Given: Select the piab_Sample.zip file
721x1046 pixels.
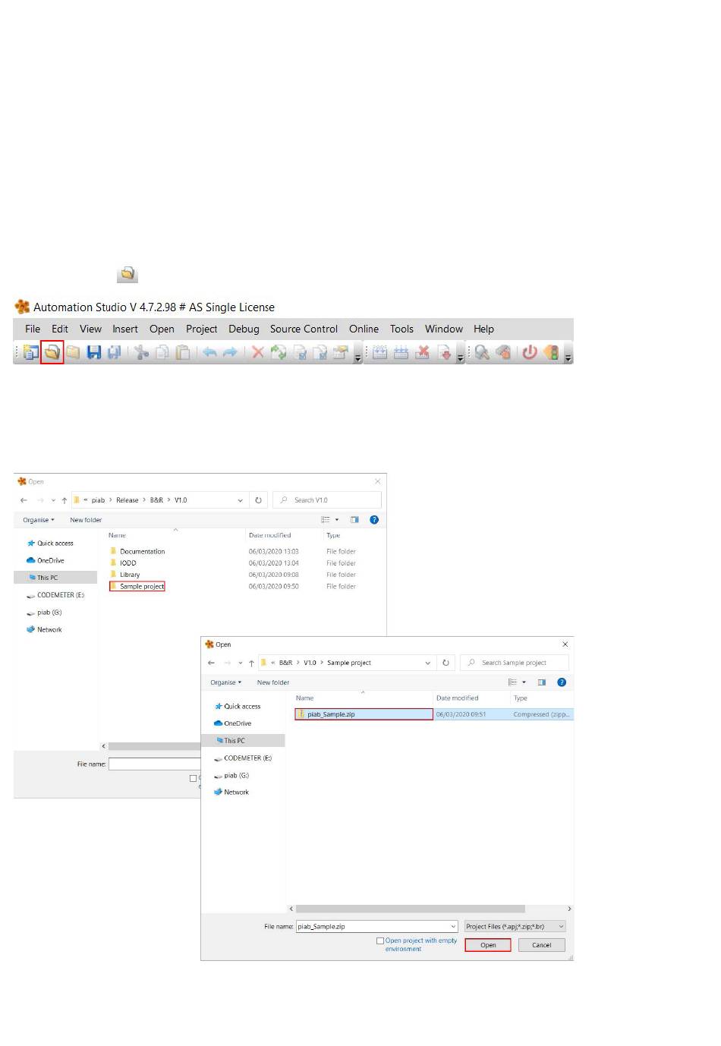Looking at the screenshot, I should tap(364, 714).
